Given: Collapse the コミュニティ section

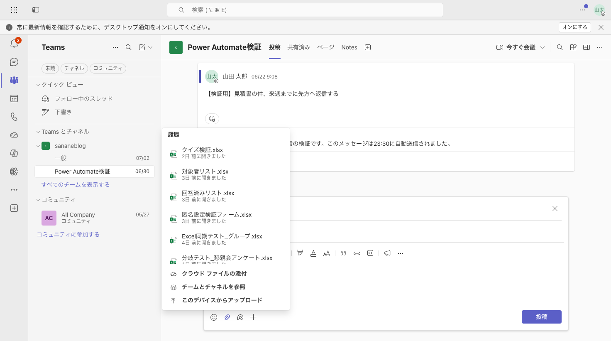Looking at the screenshot, I should [x=38, y=200].
